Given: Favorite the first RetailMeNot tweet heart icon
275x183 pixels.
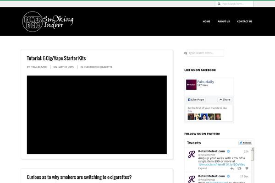Looking at the screenshot, I should coord(247,168).
